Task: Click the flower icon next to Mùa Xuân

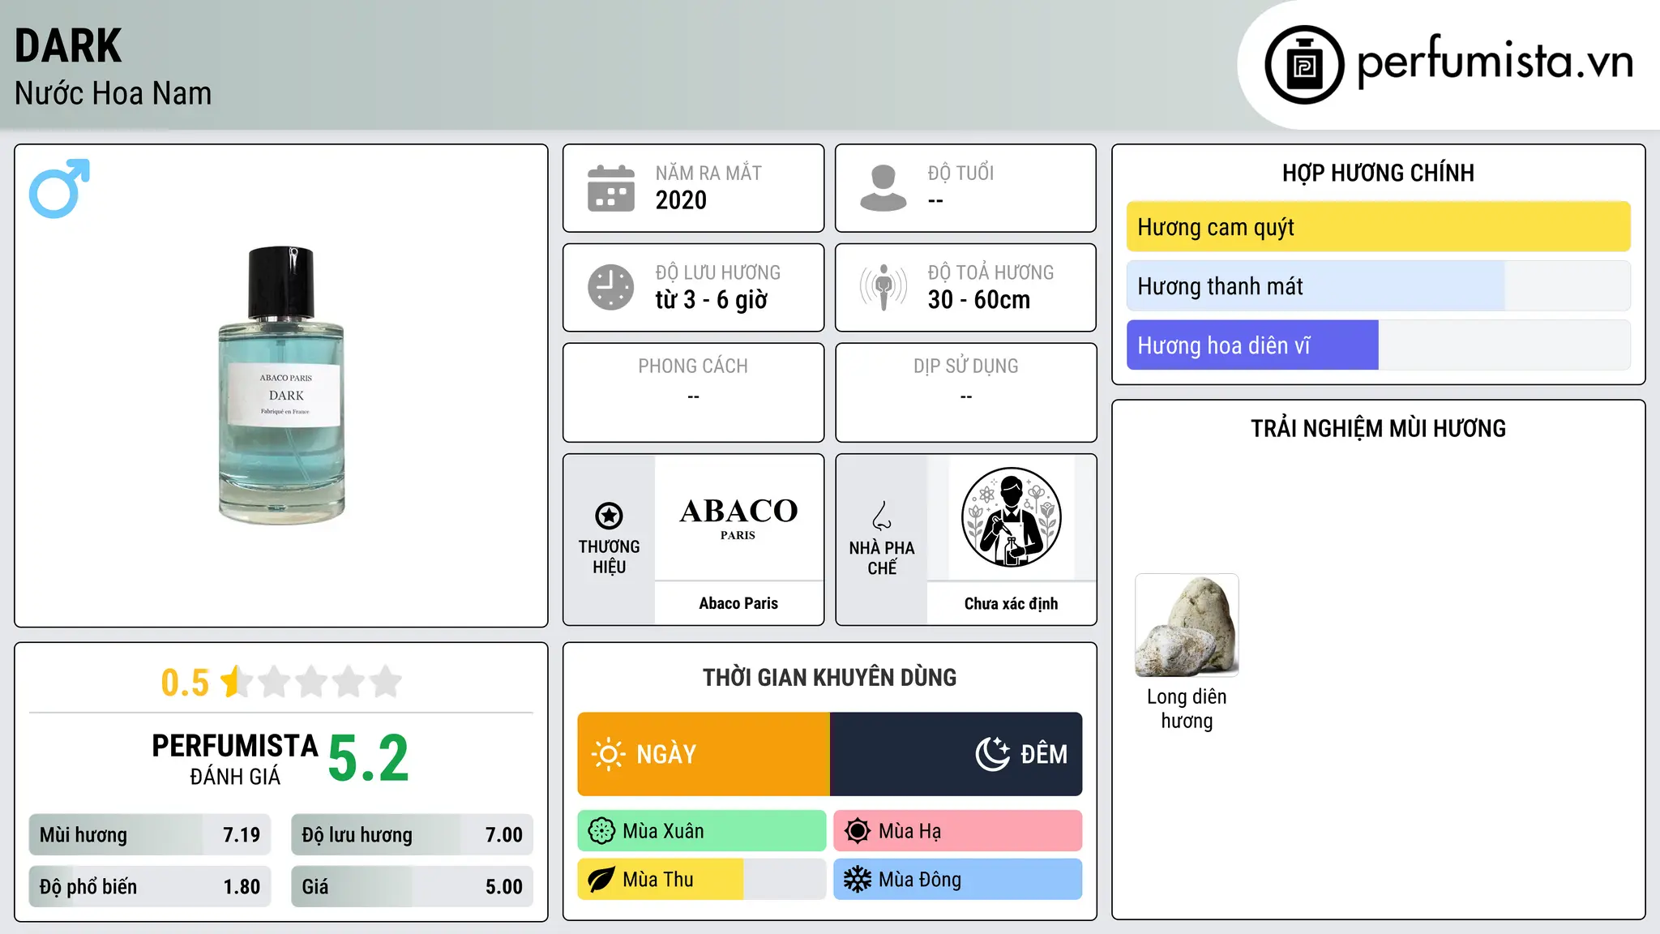Action: click(x=601, y=831)
